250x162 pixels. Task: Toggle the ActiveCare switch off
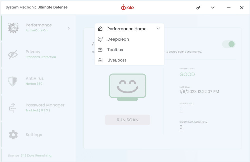(x=229, y=44)
